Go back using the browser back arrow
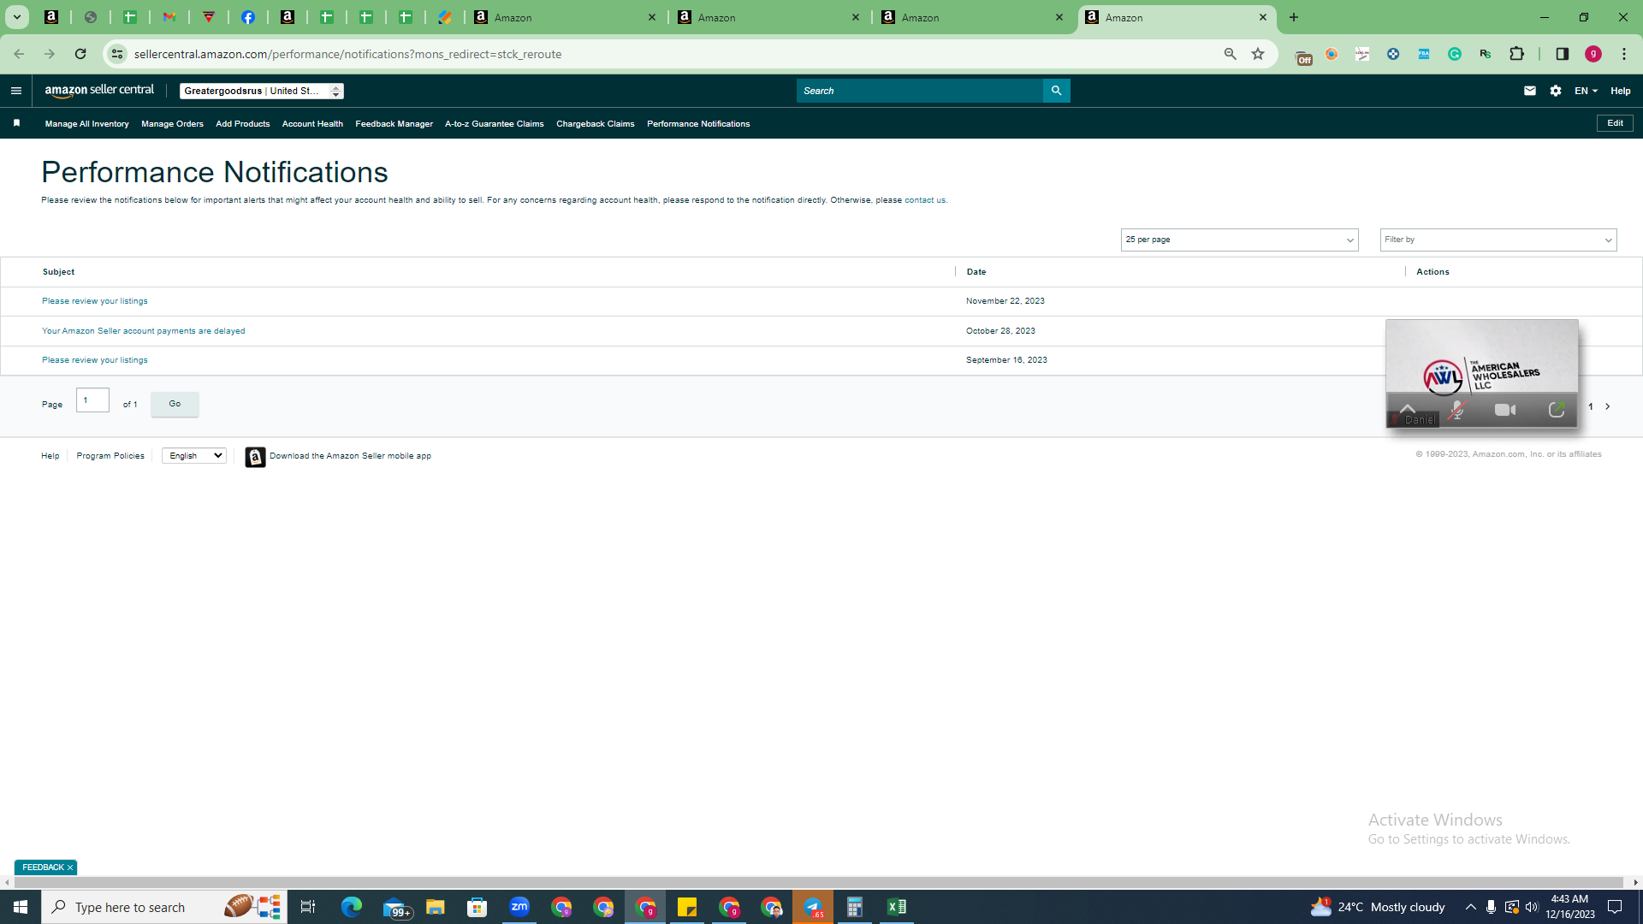 click(x=19, y=54)
